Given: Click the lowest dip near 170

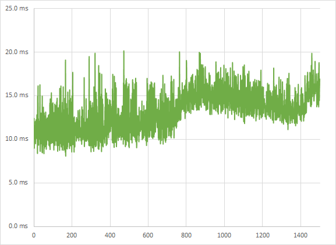Looking at the screenshot, I should [66, 155].
